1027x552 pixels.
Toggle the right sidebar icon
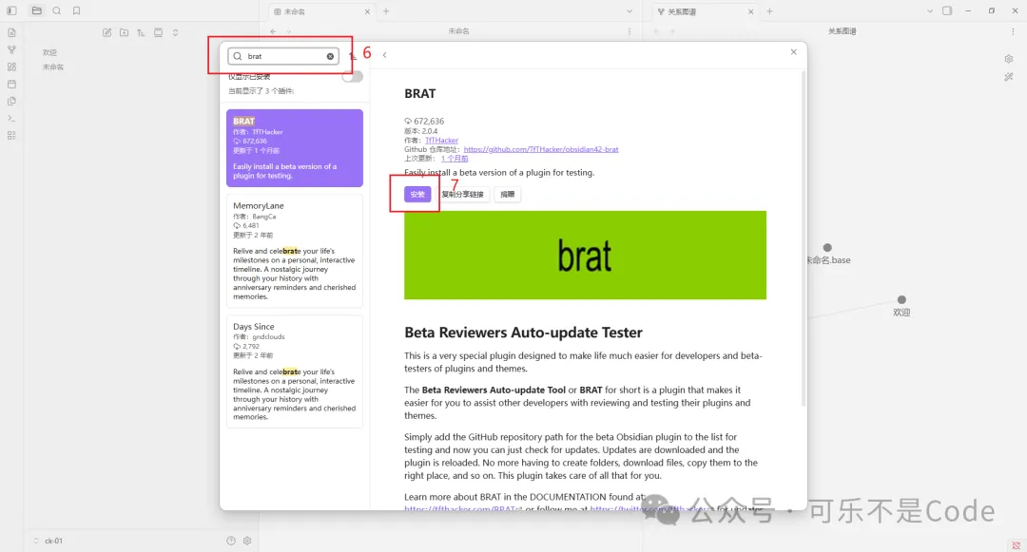coord(947,10)
